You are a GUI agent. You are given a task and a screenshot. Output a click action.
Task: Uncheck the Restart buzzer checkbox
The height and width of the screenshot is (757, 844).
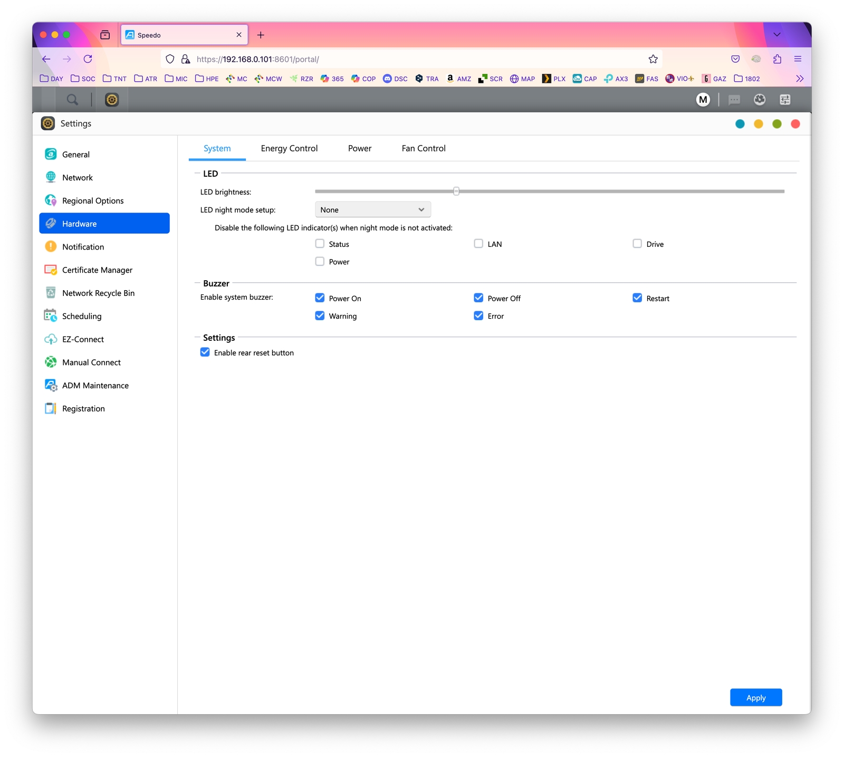(637, 298)
